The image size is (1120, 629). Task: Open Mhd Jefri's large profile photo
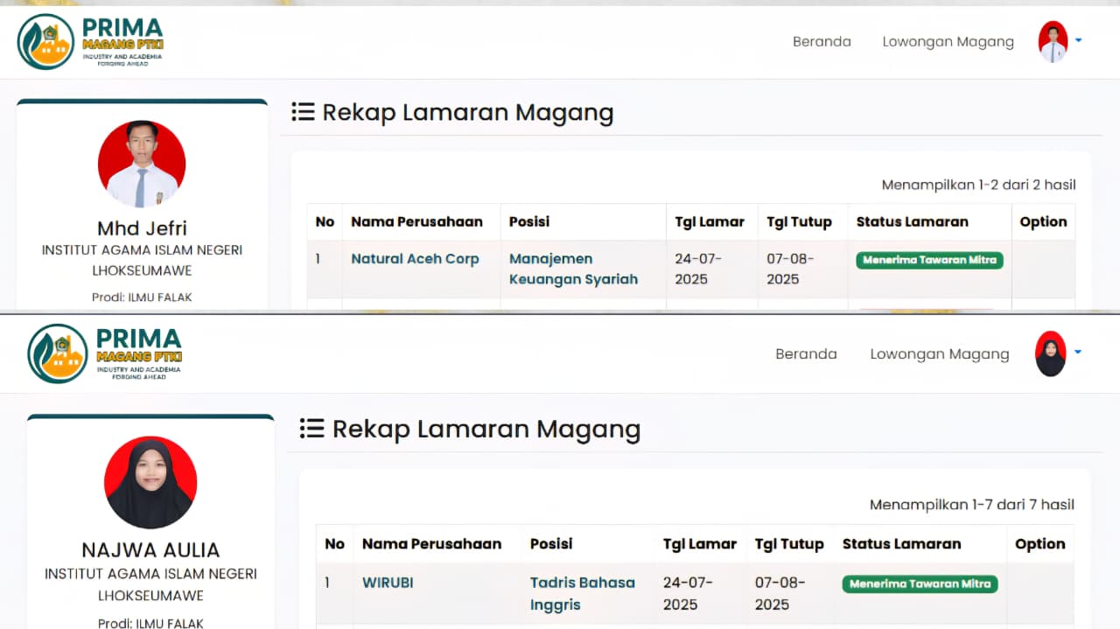coord(142,164)
